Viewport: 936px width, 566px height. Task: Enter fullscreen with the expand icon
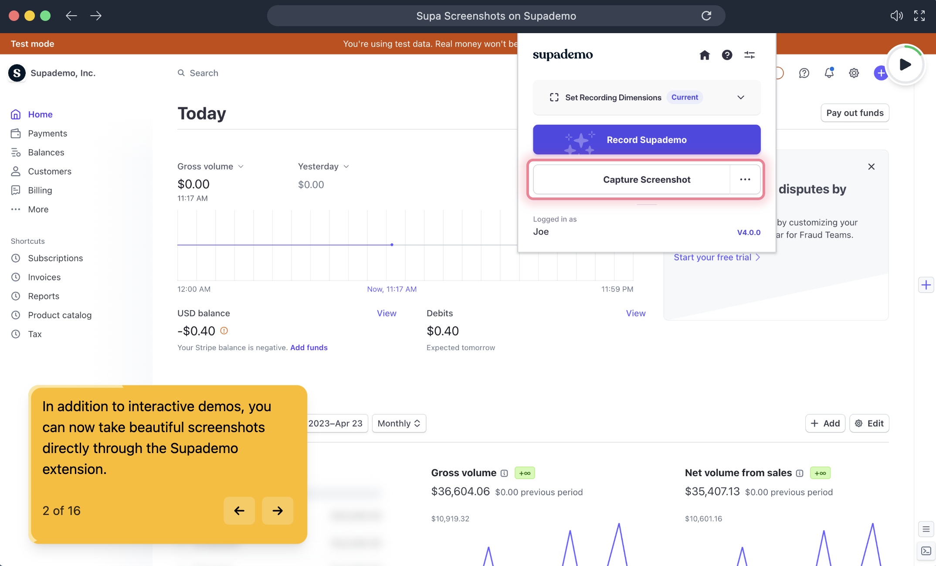[x=919, y=16]
